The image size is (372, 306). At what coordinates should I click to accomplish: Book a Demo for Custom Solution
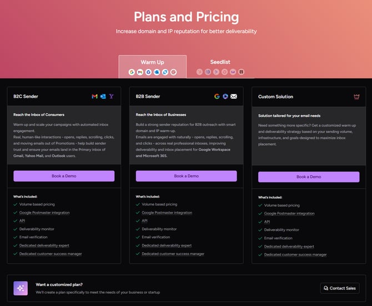309,177
